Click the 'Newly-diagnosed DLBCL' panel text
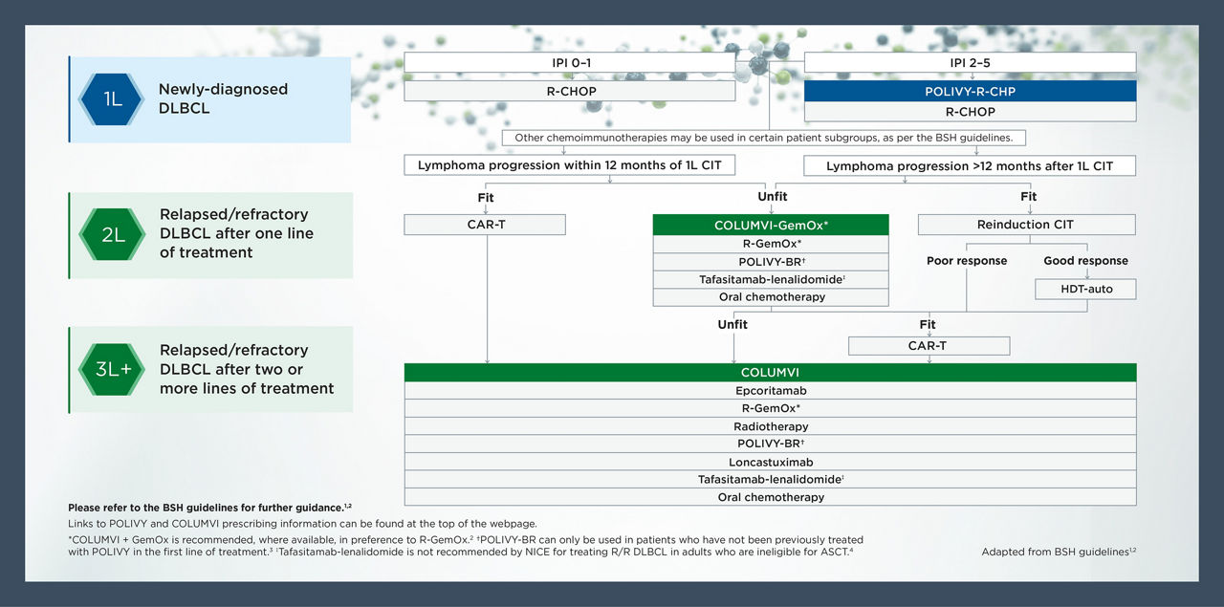 tap(223, 98)
